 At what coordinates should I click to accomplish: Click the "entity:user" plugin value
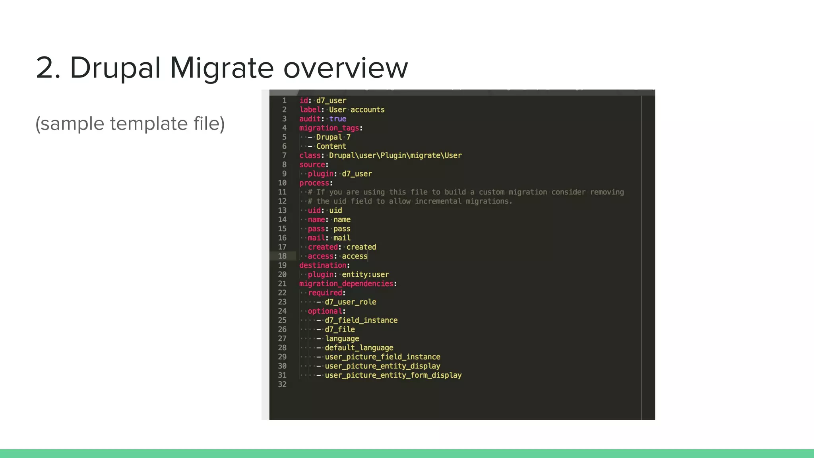coord(365,274)
